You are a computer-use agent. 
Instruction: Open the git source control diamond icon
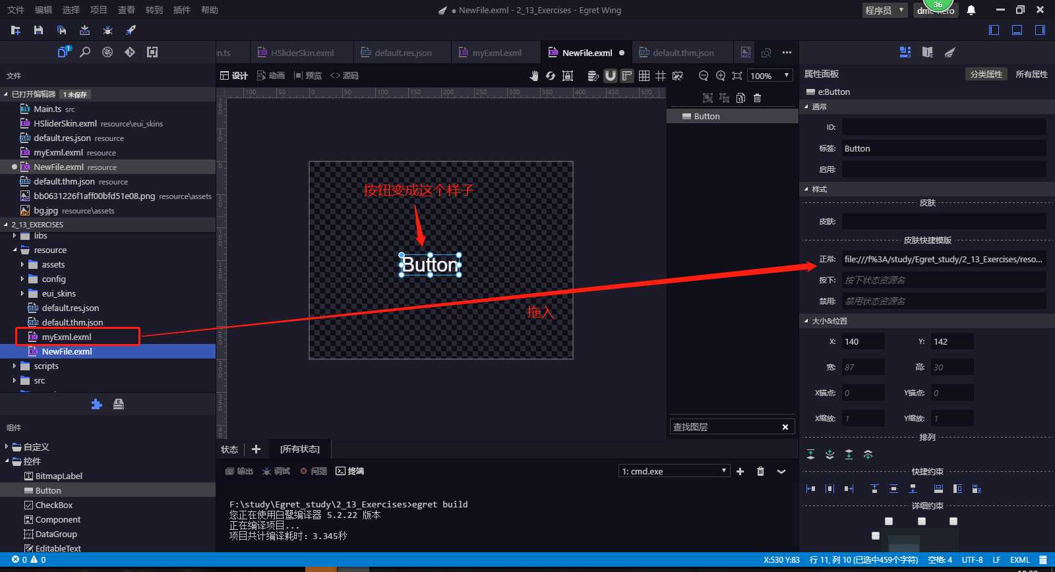point(130,52)
